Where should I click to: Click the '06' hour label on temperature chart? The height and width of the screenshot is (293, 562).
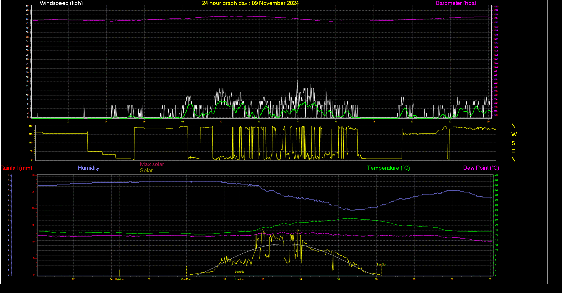(x=149, y=279)
